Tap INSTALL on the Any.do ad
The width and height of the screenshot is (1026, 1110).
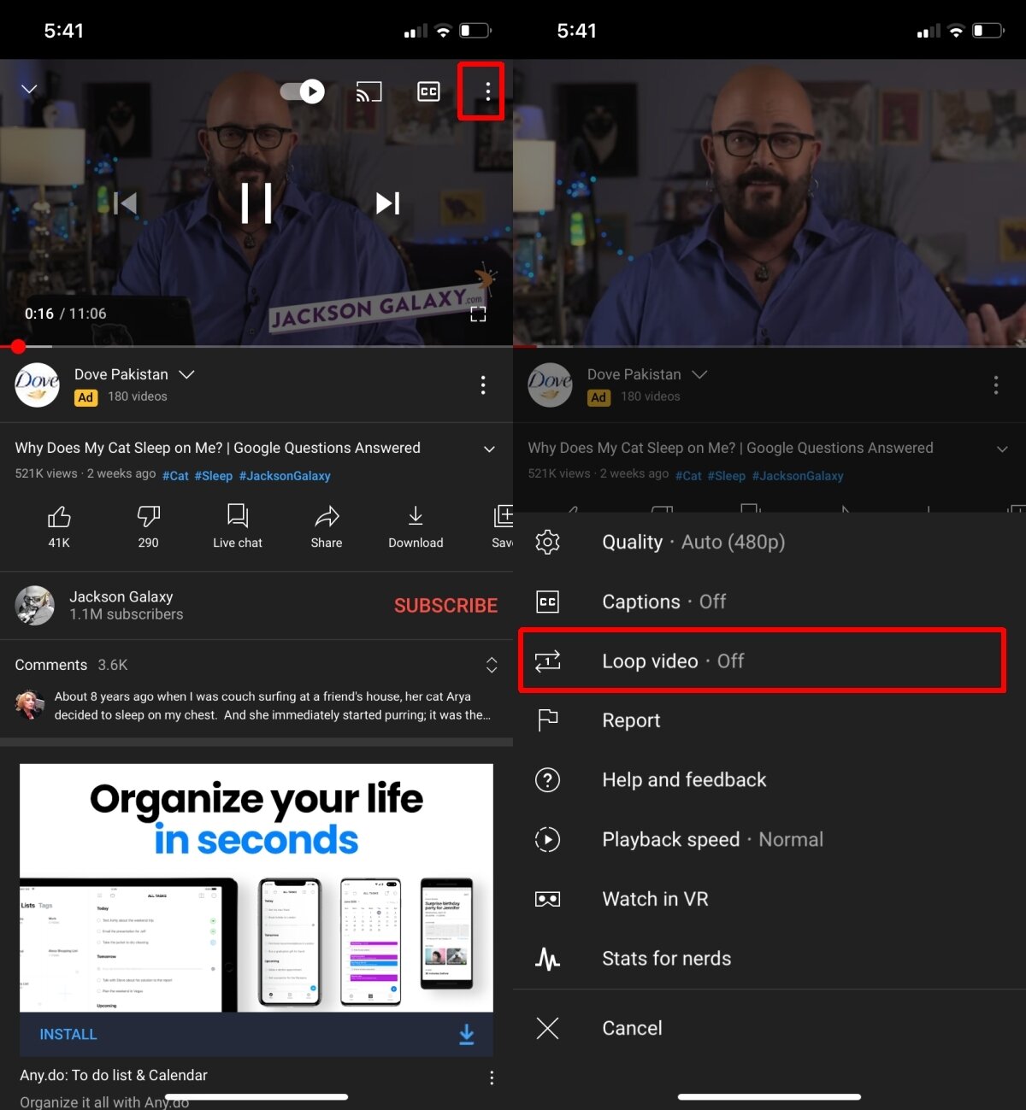click(x=68, y=1034)
